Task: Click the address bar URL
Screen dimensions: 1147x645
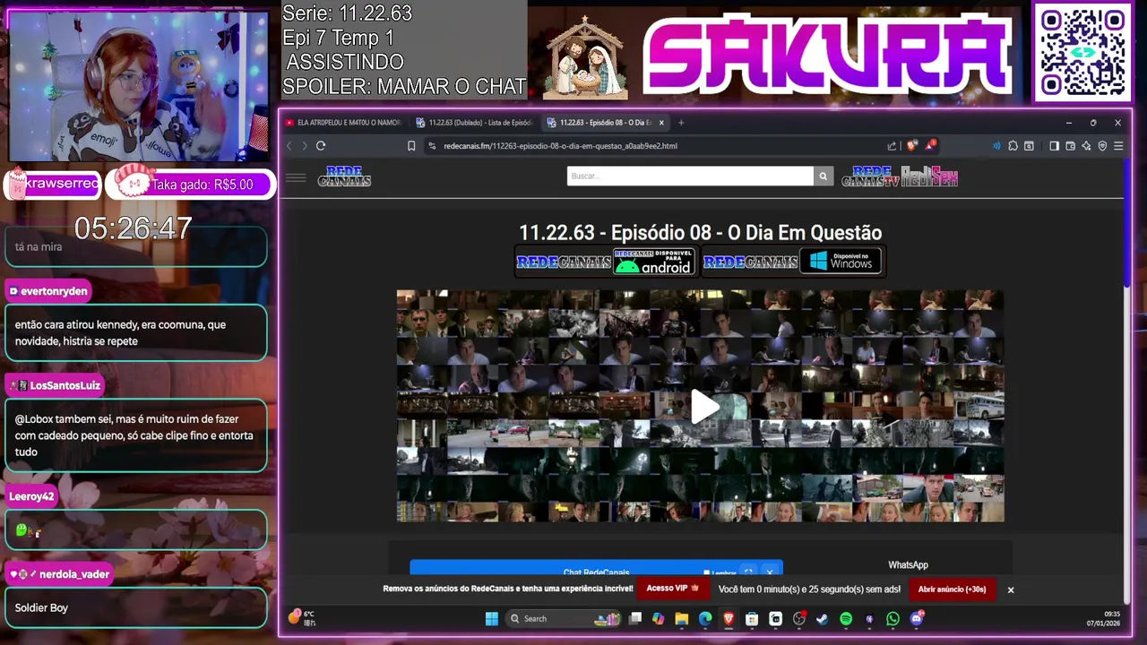Action: coord(560,146)
